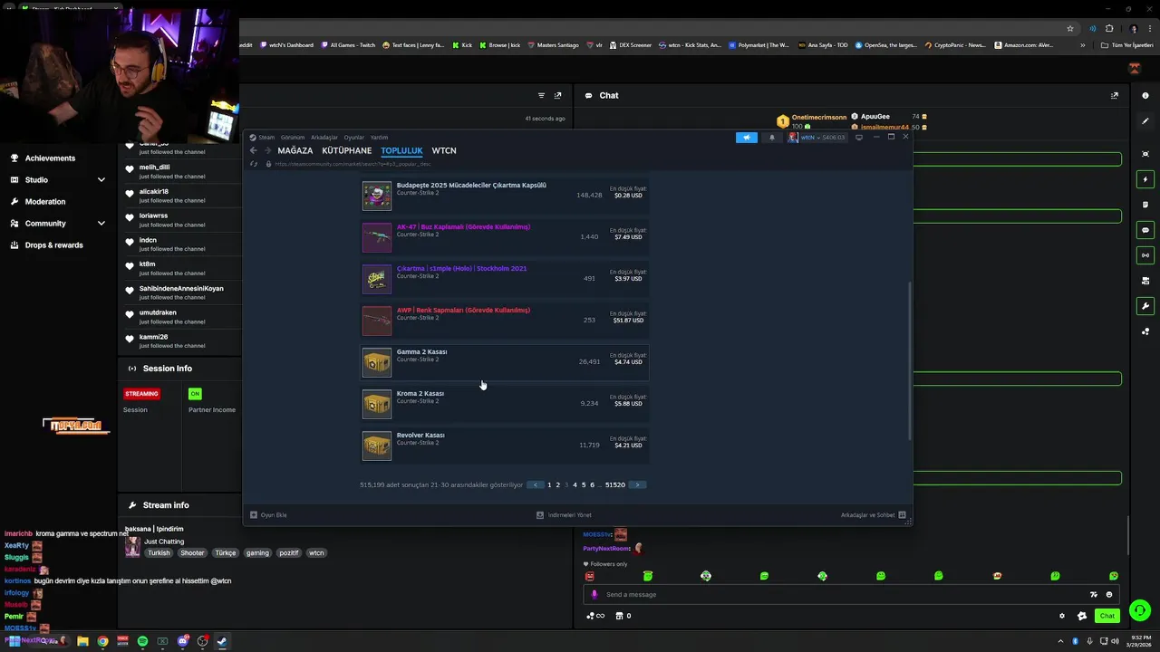Click previous page arrow in market pagination
The height and width of the screenshot is (652, 1160).
pyautogui.click(x=536, y=485)
